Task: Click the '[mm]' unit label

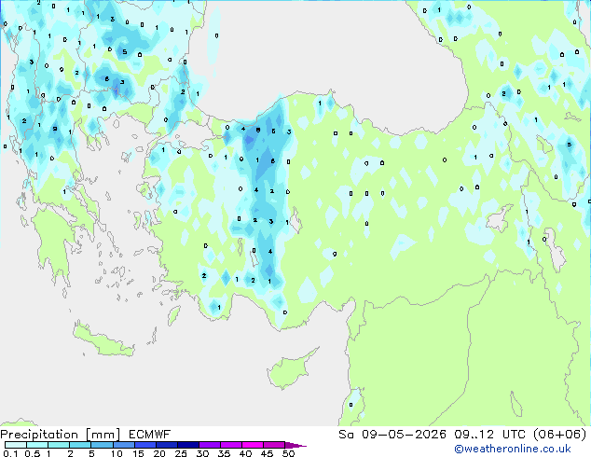Action: pos(103,435)
